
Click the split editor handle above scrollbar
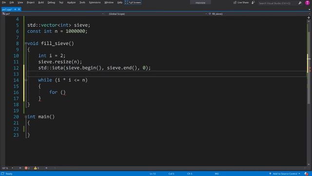click(309, 18)
